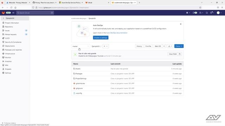Open commit 'Haz el cubo más grande'

click(x=87, y=54)
